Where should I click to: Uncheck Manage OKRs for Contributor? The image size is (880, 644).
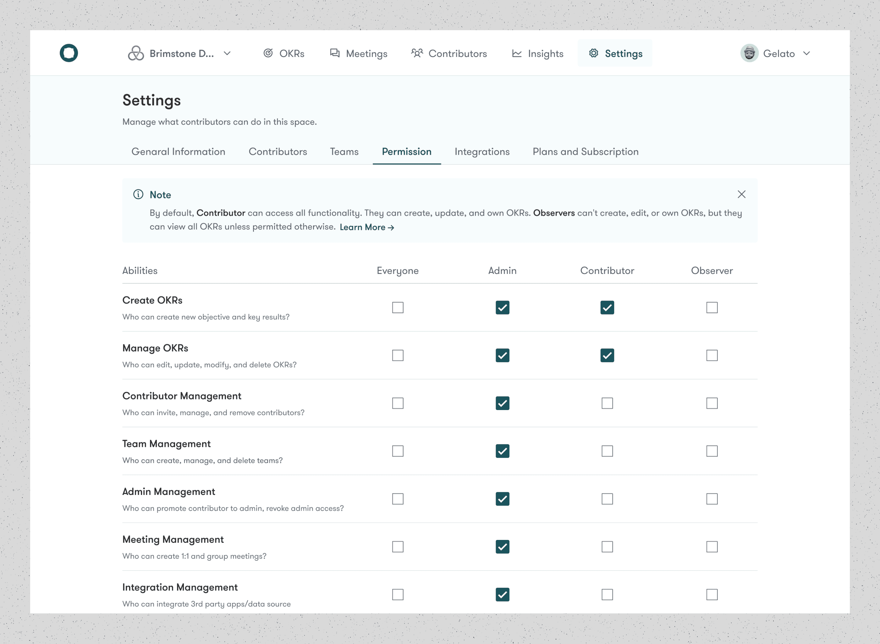pyautogui.click(x=607, y=356)
